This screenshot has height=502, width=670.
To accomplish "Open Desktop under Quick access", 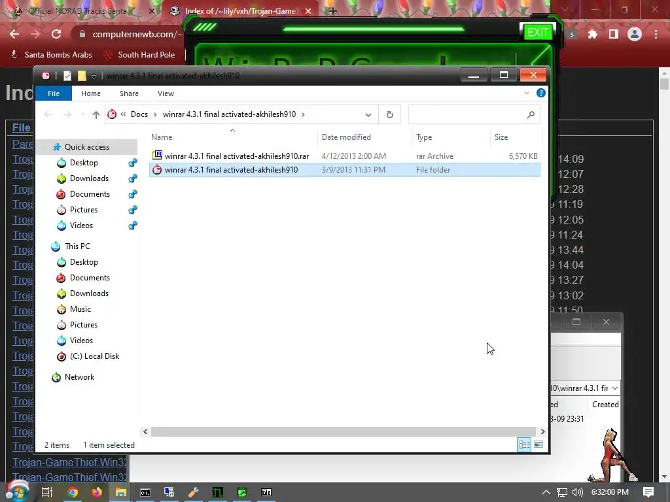I will coord(84,163).
